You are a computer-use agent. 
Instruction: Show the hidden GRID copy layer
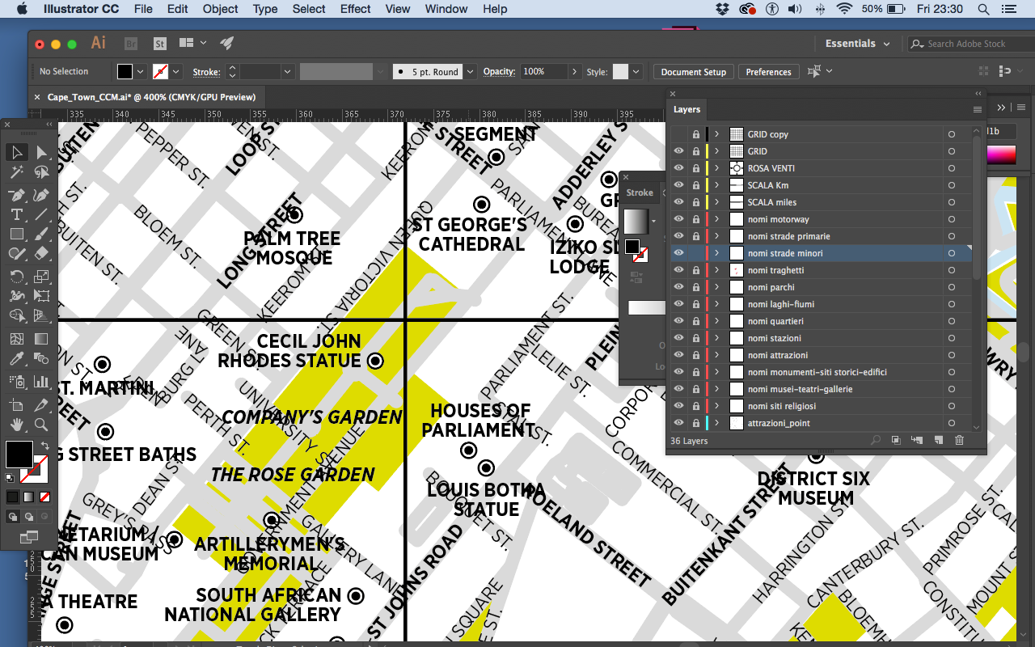(x=678, y=134)
